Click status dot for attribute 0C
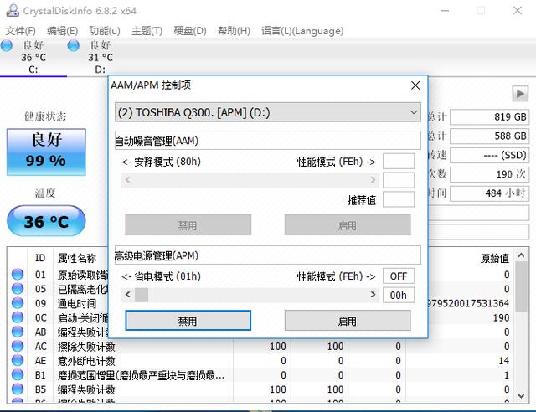 (18, 317)
